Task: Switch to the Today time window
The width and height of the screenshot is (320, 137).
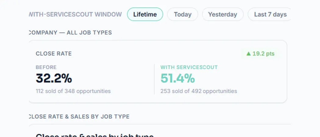Action: 183,15
